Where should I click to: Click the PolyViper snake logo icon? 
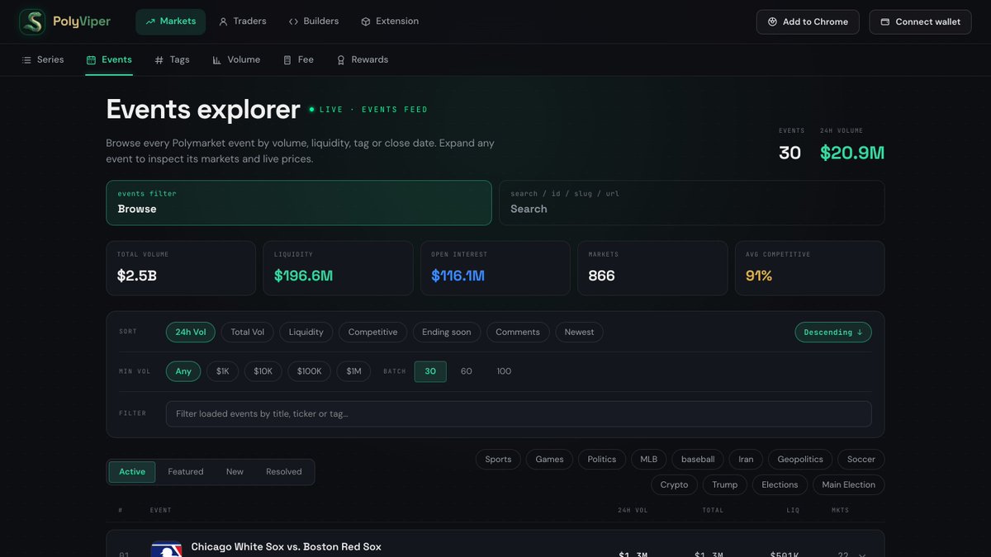33,21
